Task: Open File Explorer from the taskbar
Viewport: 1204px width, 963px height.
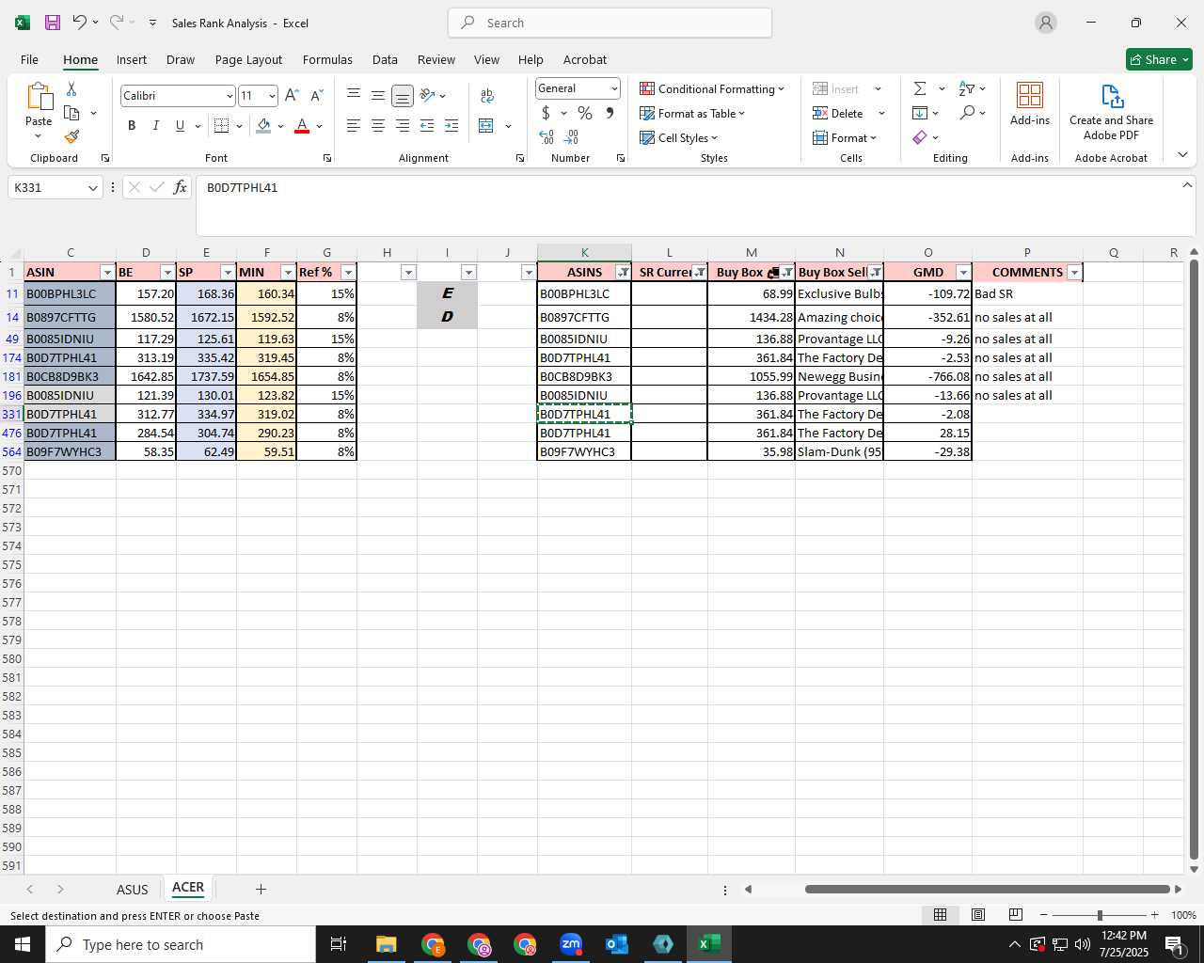Action: click(387, 944)
